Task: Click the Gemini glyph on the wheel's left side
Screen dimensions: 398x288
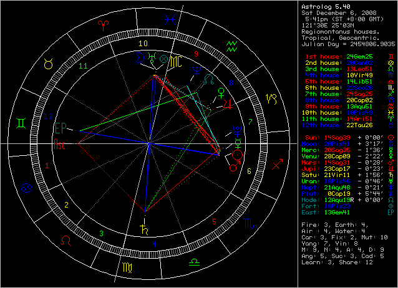Action: pos(21,125)
